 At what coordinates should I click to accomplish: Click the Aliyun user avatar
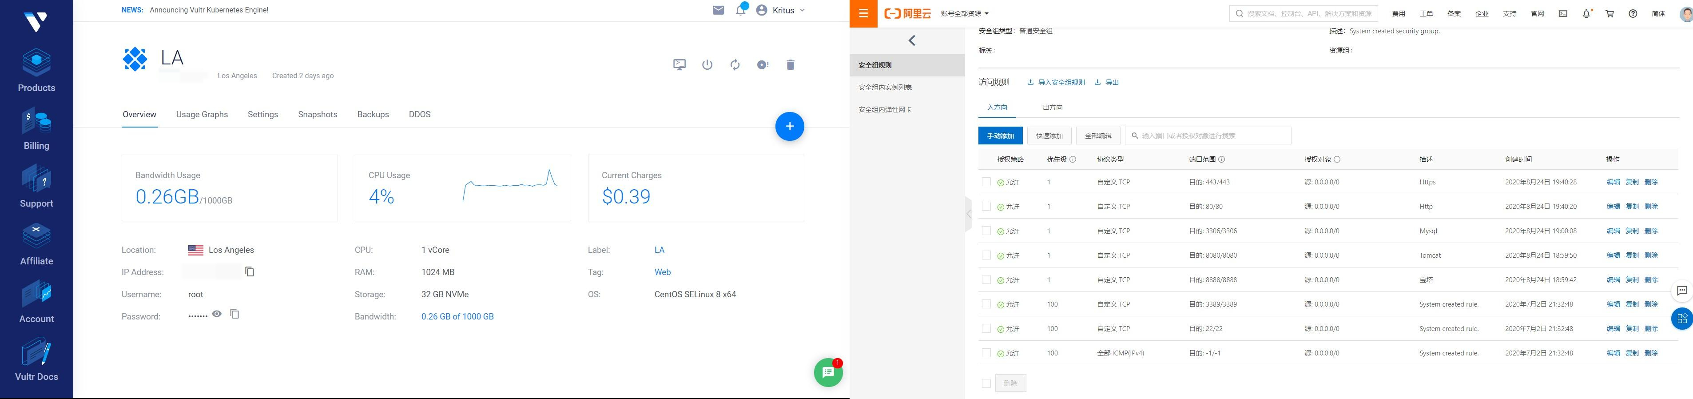(1686, 14)
